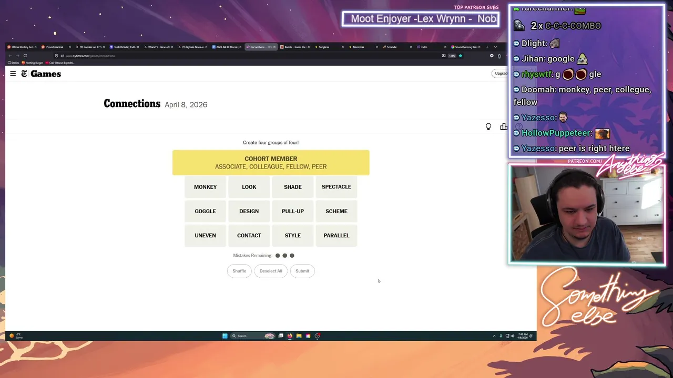Open a new browser tab with plus
Viewport: 673px width, 378px height.
(487, 47)
